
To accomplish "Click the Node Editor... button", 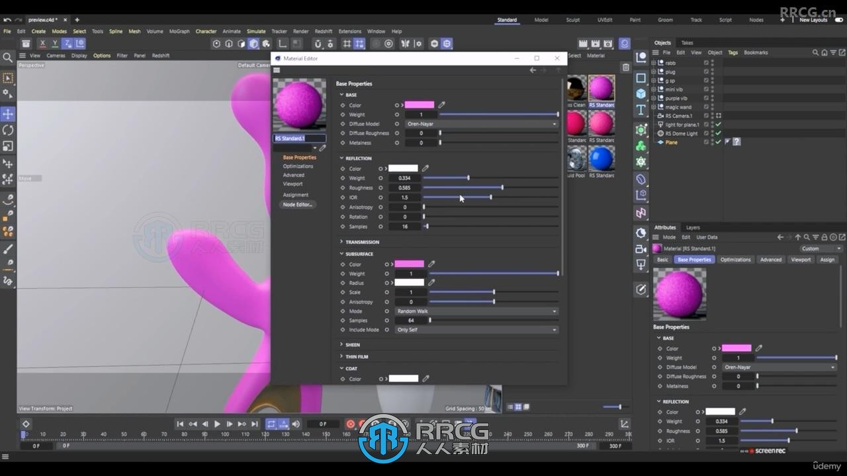I will pos(297,204).
